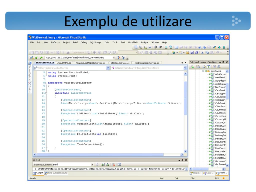Select the Find Symbol Results tab

[56, 173]
